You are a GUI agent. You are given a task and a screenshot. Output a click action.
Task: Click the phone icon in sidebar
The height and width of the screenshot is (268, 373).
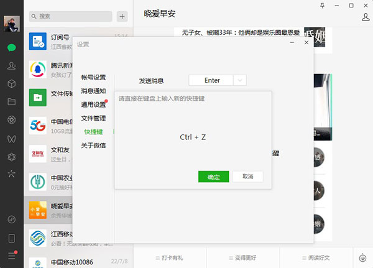11,238
